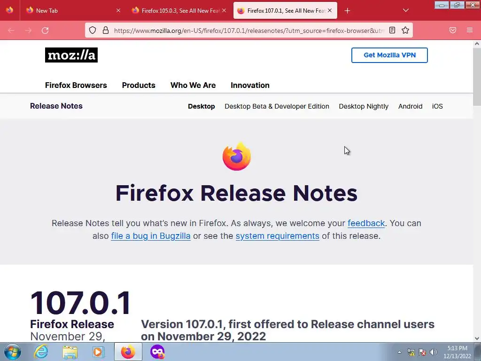Launch Internet Explorer from taskbar
Screen dimensions: 481x361
[x=41, y=352]
